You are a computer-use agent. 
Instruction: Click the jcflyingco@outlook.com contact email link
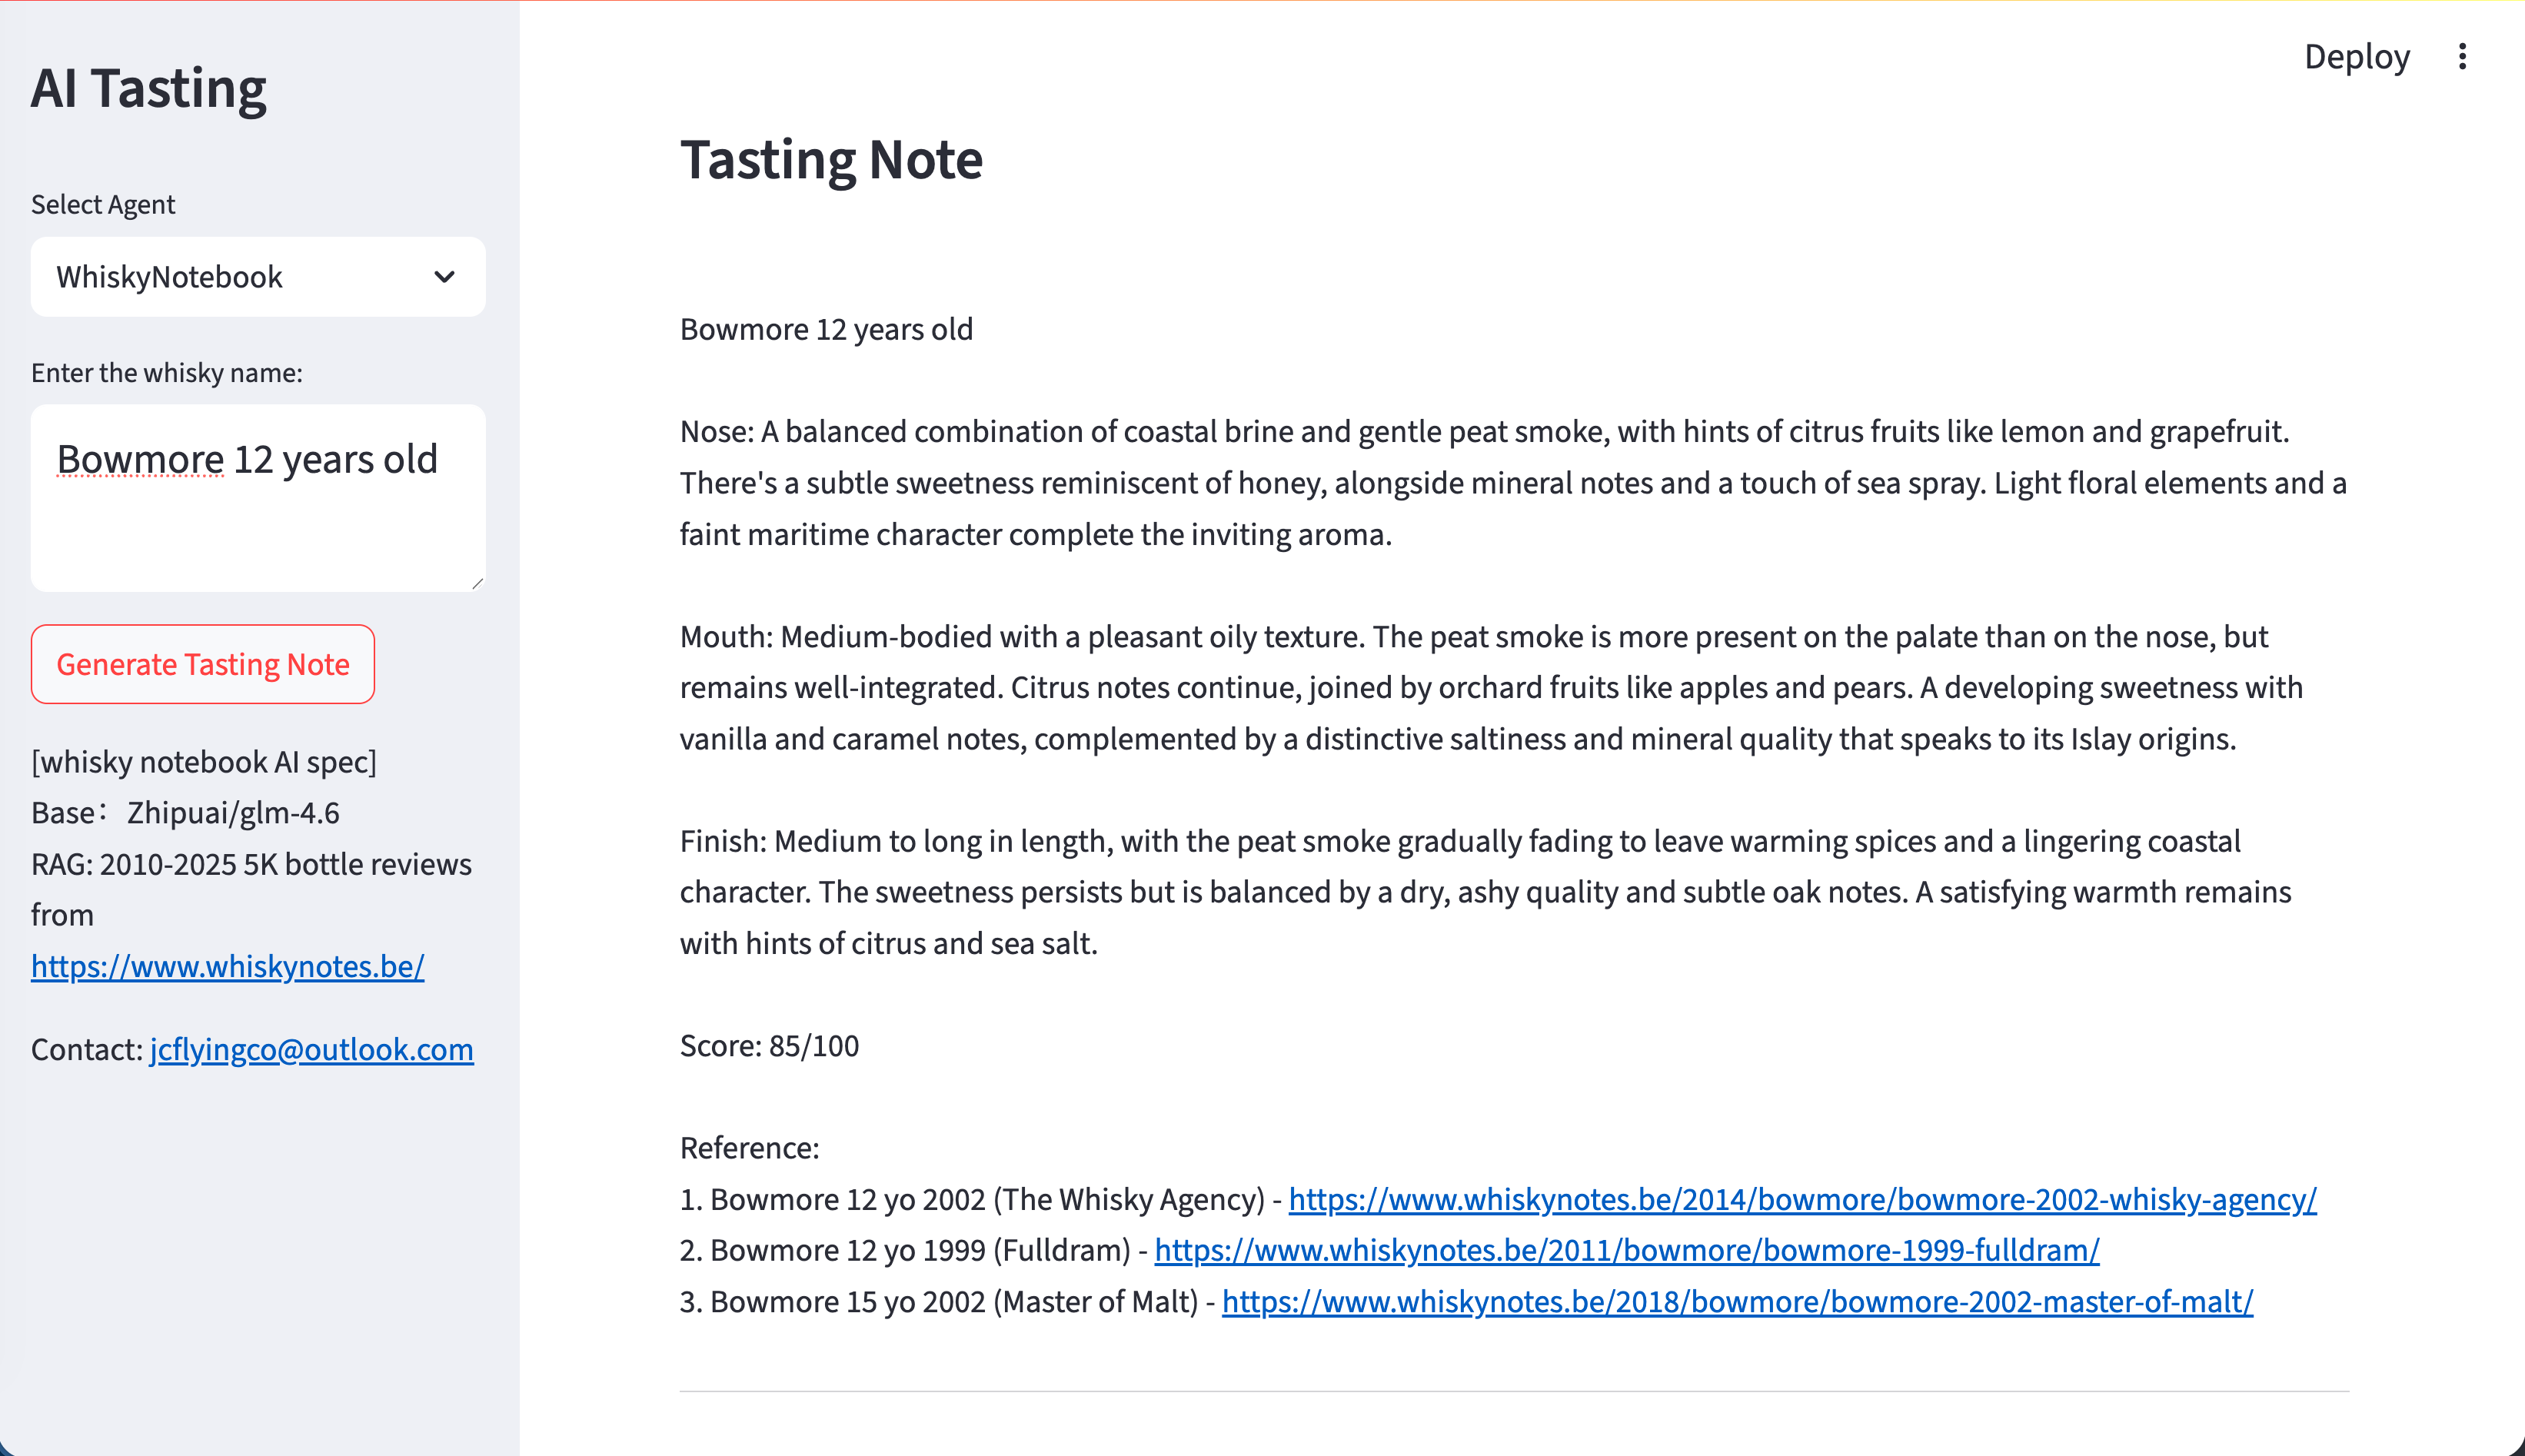point(311,1049)
